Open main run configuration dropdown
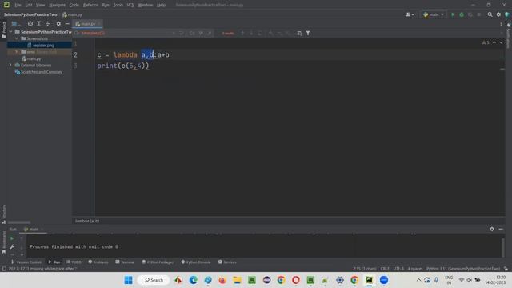This screenshot has width=512, height=288. click(x=434, y=14)
